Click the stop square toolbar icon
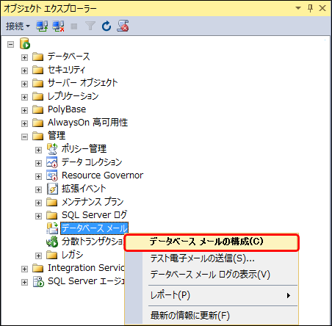Viewport: 332px width, 326px height. coord(74,26)
